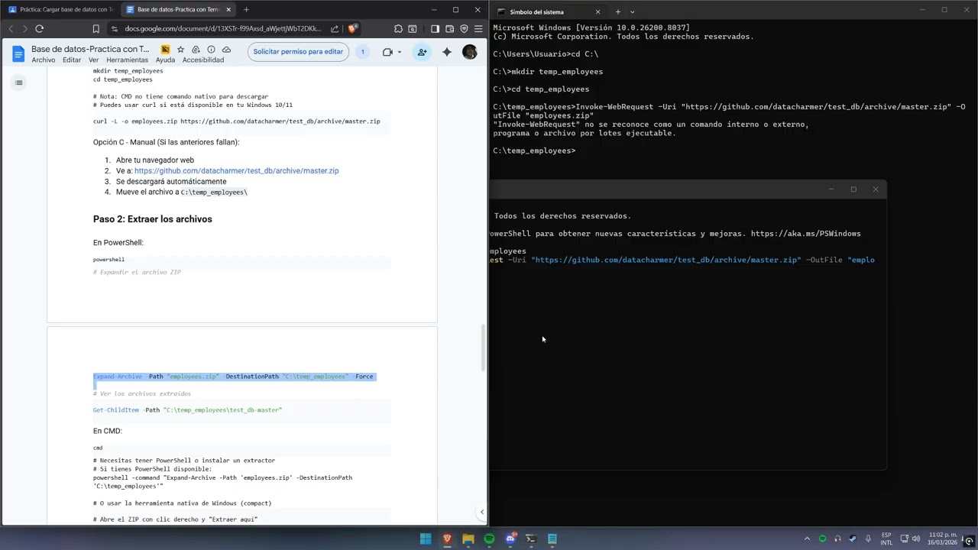Click the yellow view-only badge icon
Screen dimensions: 978x550
point(165,49)
